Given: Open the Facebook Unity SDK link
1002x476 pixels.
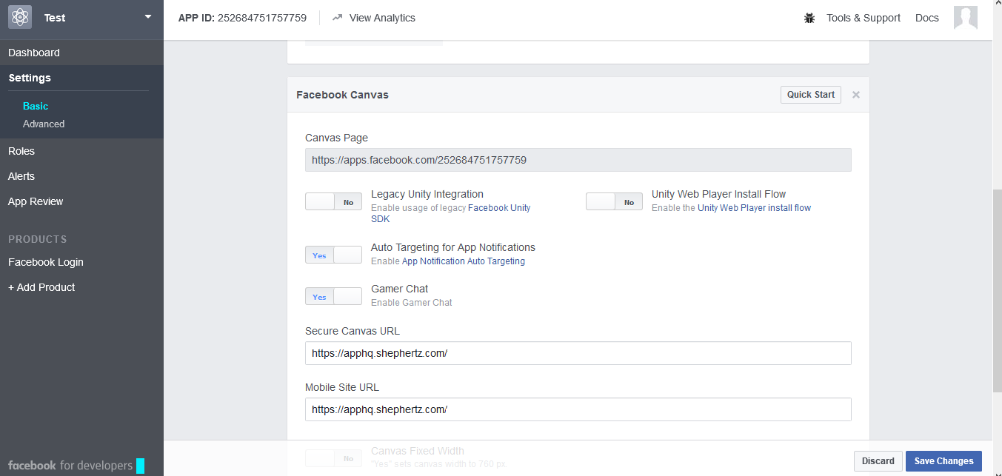Looking at the screenshot, I should click(499, 208).
